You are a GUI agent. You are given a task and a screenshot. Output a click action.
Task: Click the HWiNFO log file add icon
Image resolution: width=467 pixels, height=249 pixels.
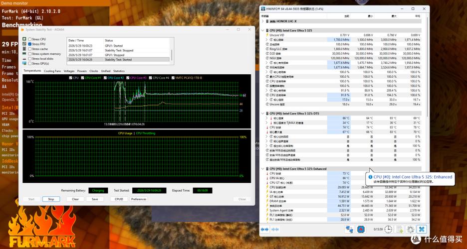click(399, 229)
